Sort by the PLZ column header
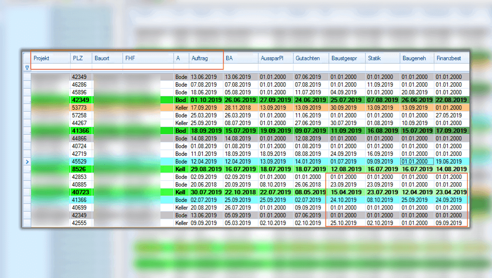This screenshot has width=492, height=278. (x=81, y=58)
